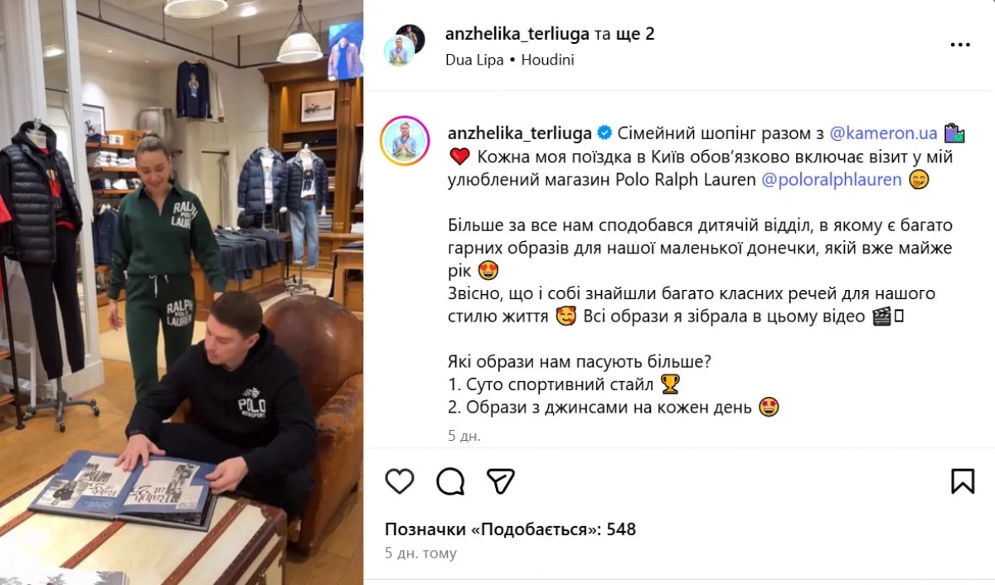Open anzhelika_terliuga profile from post header
The height and width of the screenshot is (585, 995).
517,34
